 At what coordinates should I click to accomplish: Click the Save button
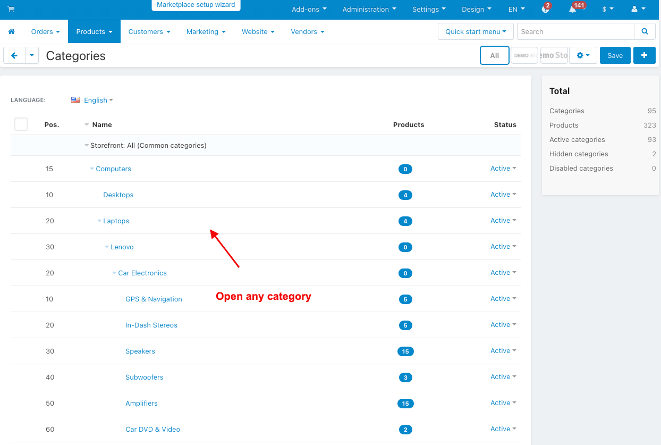(x=615, y=55)
